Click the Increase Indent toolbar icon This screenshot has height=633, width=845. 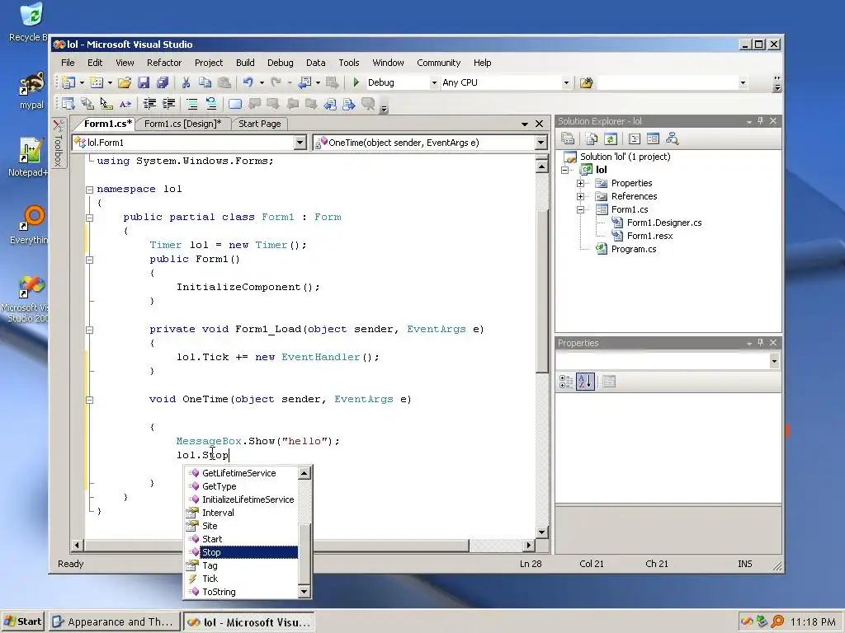point(168,103)
